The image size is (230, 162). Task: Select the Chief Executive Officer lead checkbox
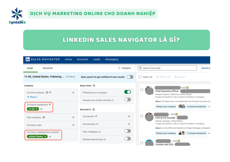coord(142,89)
